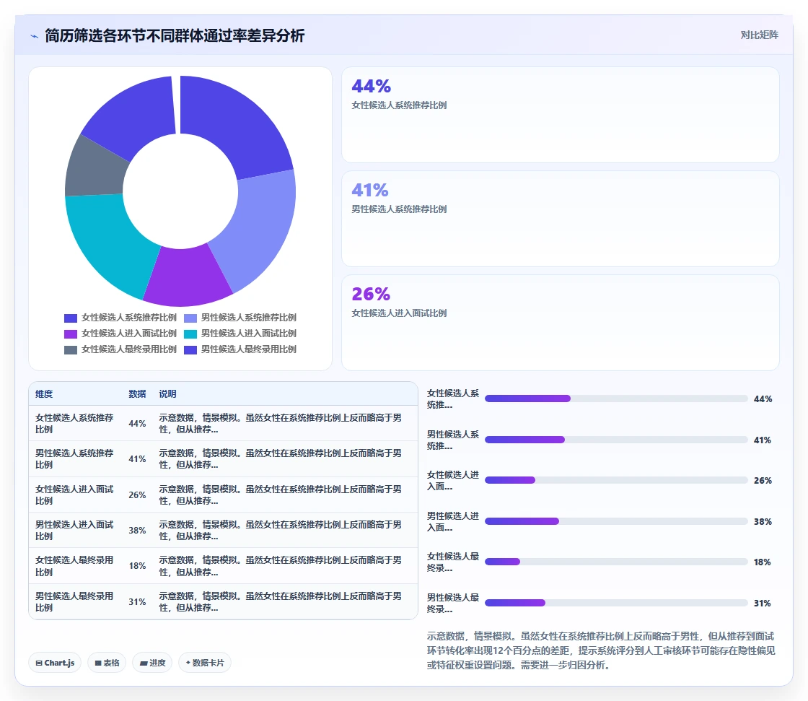Image resolution: width=808 pixels, height=701 pixels.
Task: Click the 表格 tag chip
Action: point(107,663)
